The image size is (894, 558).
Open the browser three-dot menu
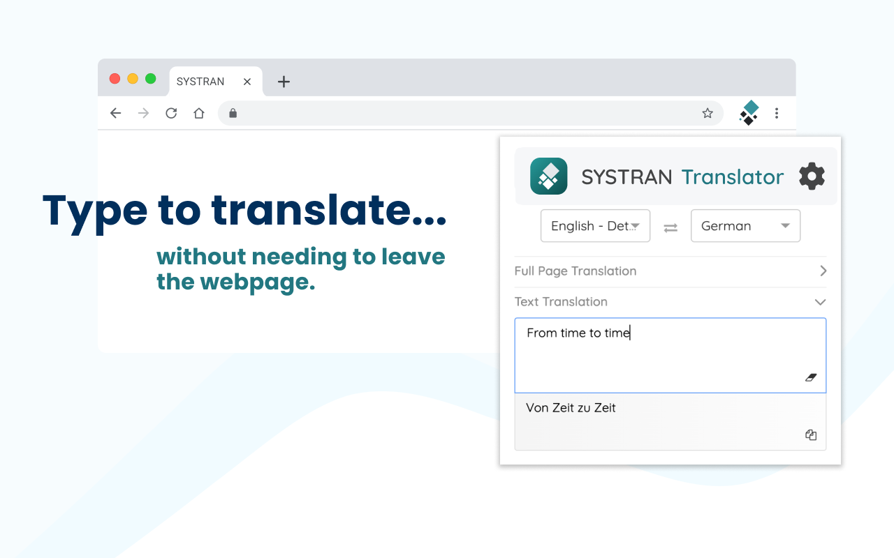[x=777, y=112]
